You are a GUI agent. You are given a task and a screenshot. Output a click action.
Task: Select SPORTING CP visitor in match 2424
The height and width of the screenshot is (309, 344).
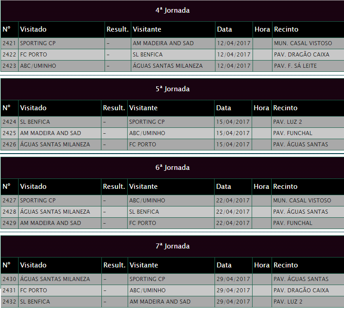coord(147,122)
